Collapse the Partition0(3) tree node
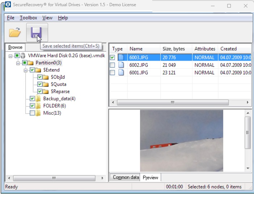Screen dimensions: 254x199 coord(18,63)
